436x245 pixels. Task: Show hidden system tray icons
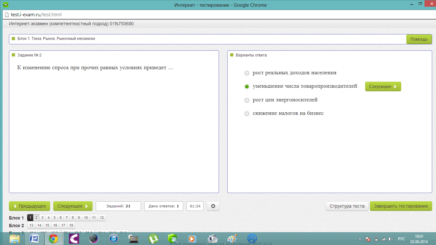(360, 239)
